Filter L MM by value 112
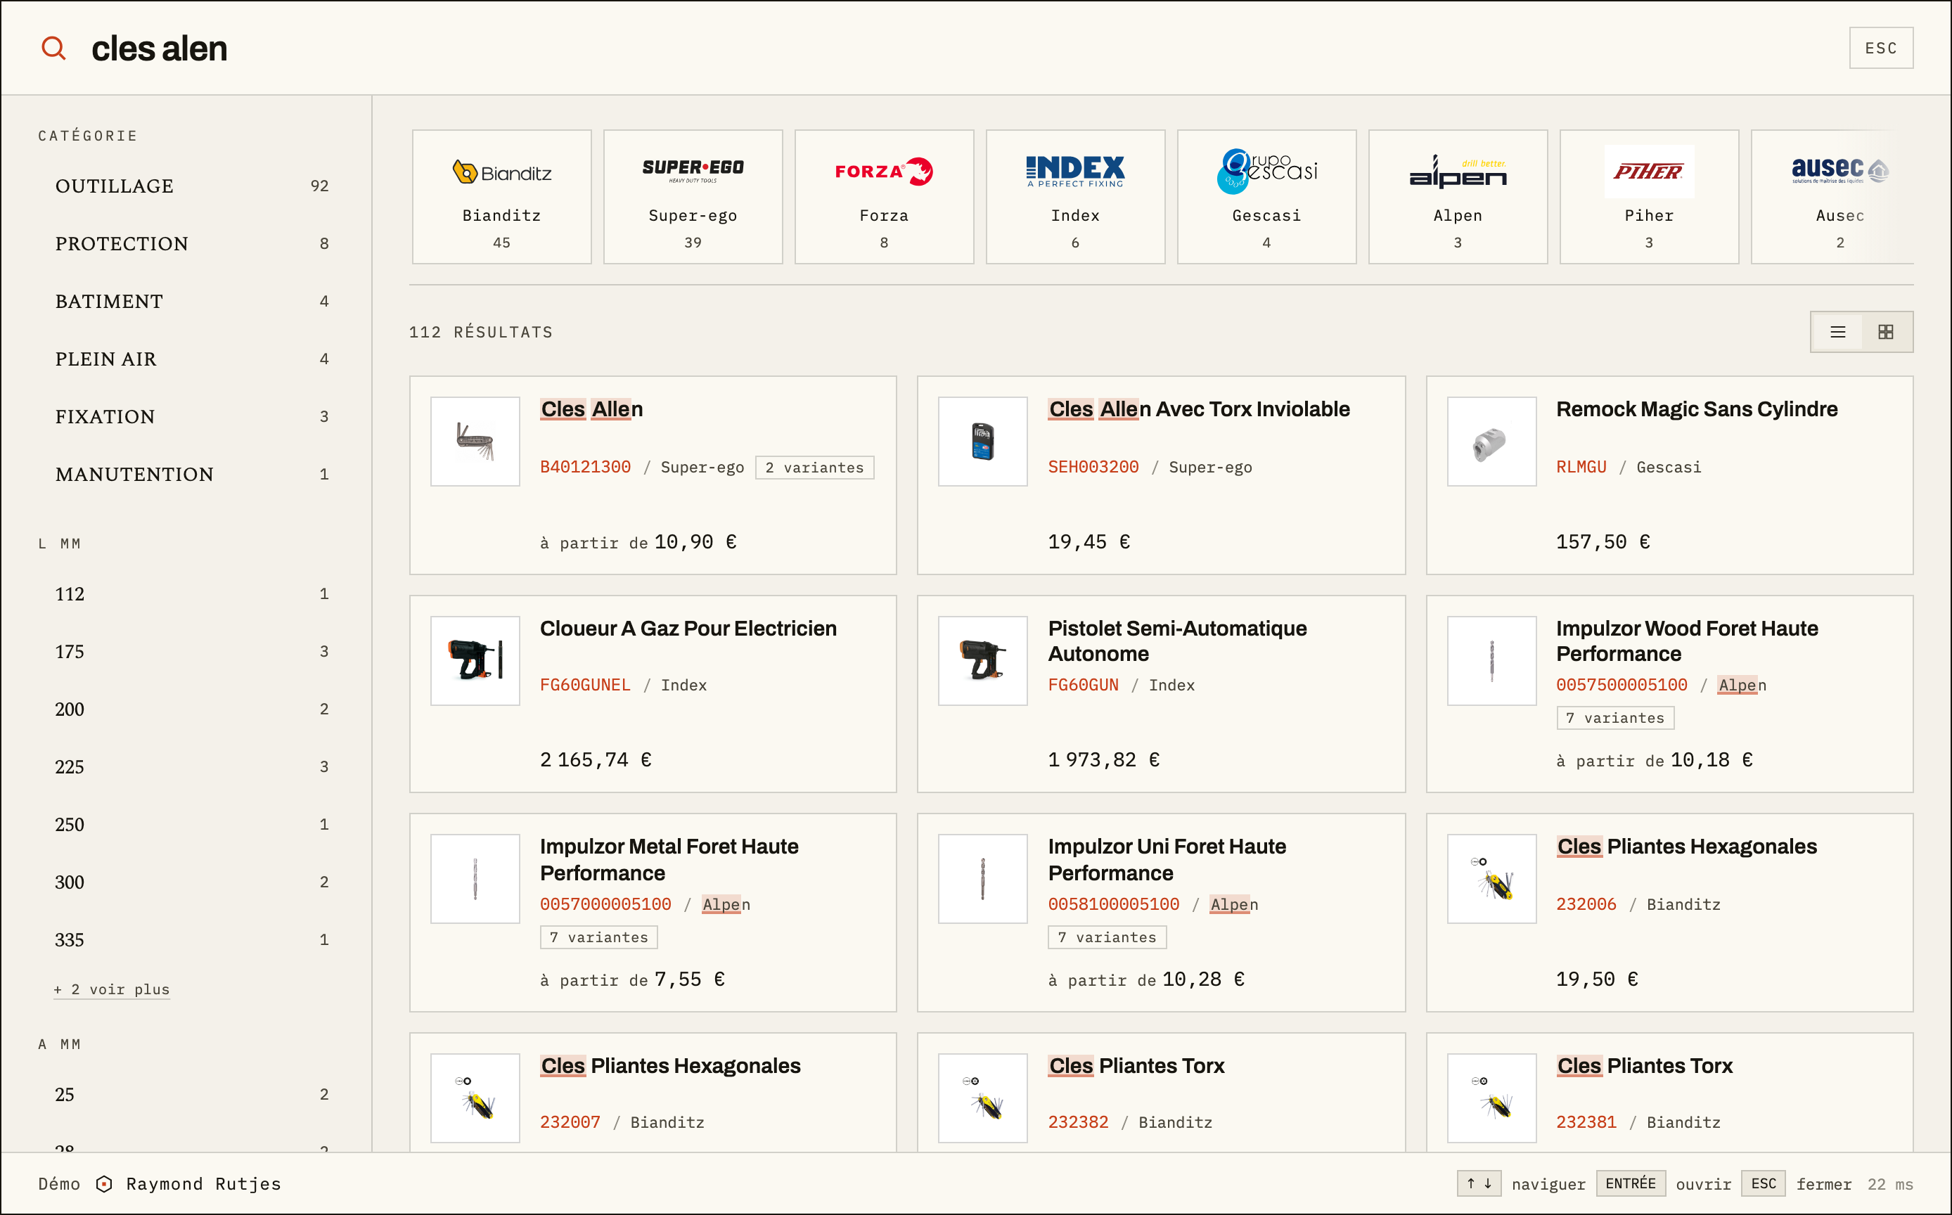The width and height of the screenshot is (1952, 1215). click(x=191, y=595)
